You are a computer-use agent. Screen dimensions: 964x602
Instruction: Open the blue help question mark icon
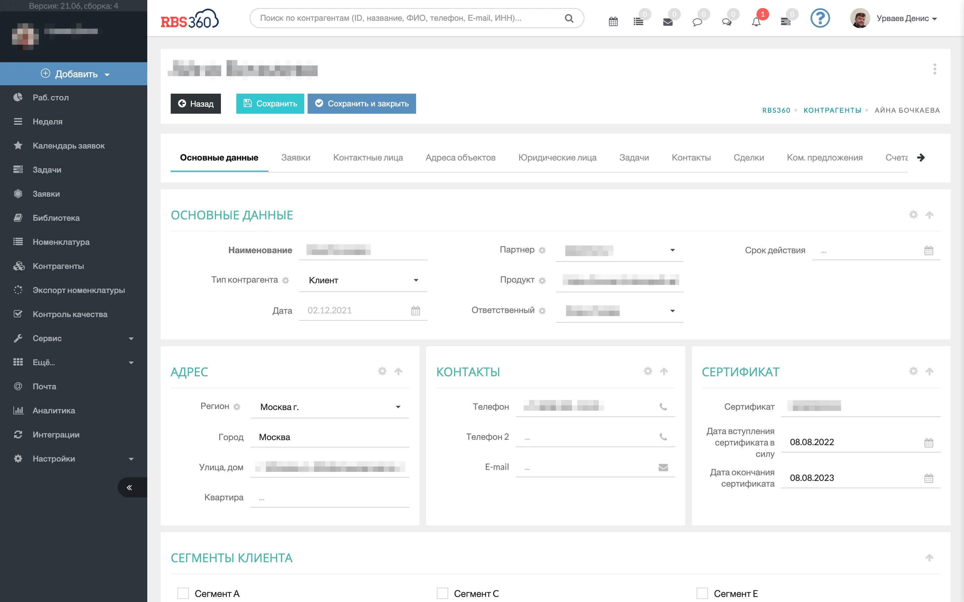pos(820,18)
